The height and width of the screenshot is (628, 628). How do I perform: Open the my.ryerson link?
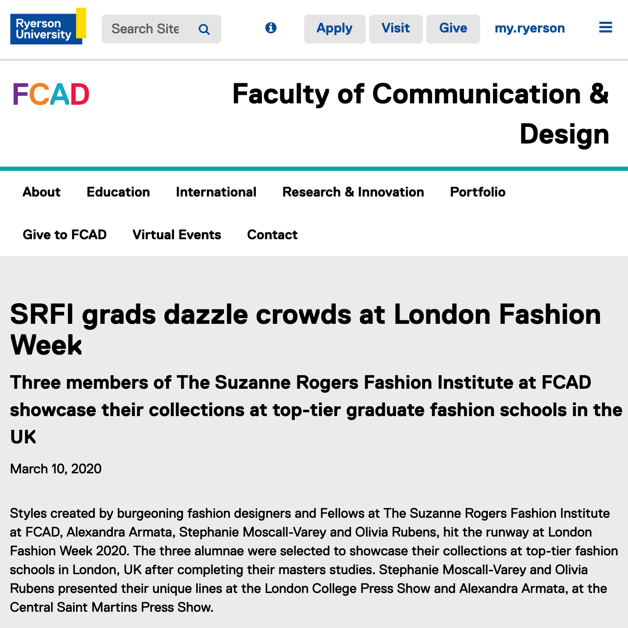point(529,29)
